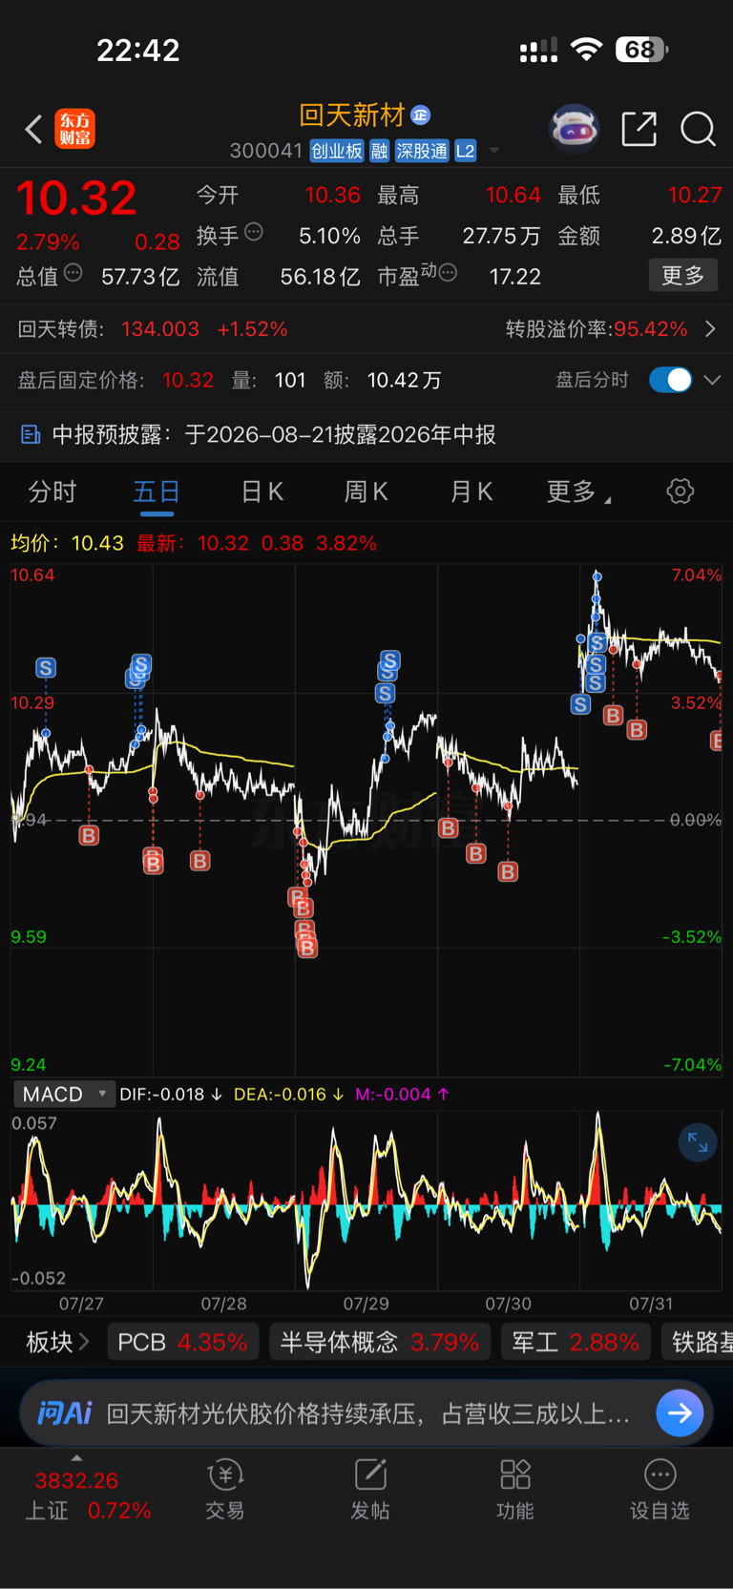
Task: Tap the L2 level tag
Action: point(466,151)
